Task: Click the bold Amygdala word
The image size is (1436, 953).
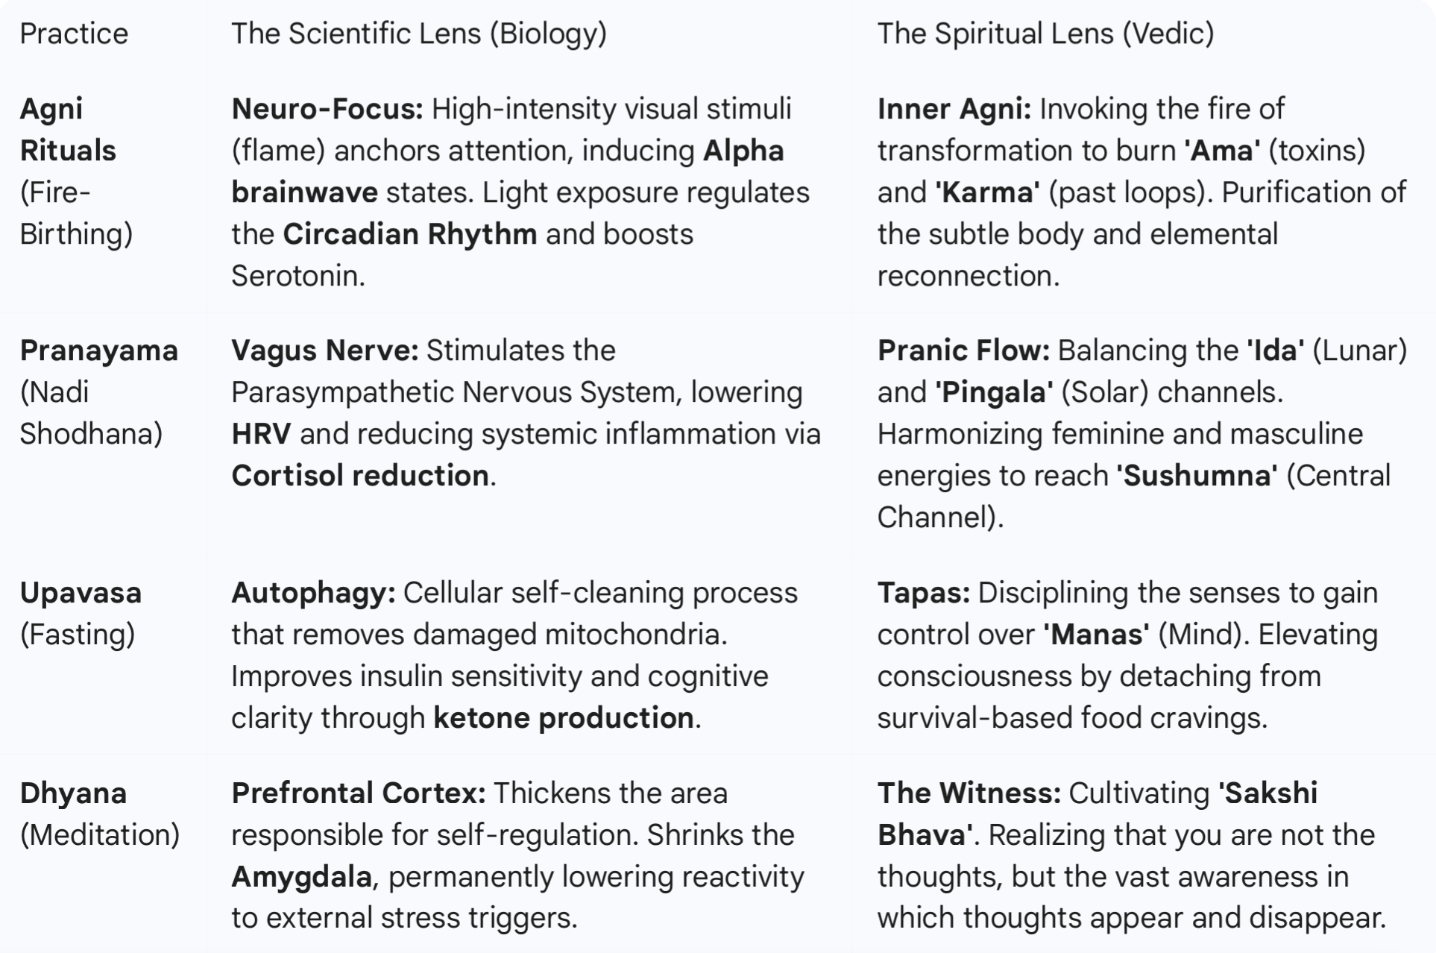Action: (x=301, y=877)
